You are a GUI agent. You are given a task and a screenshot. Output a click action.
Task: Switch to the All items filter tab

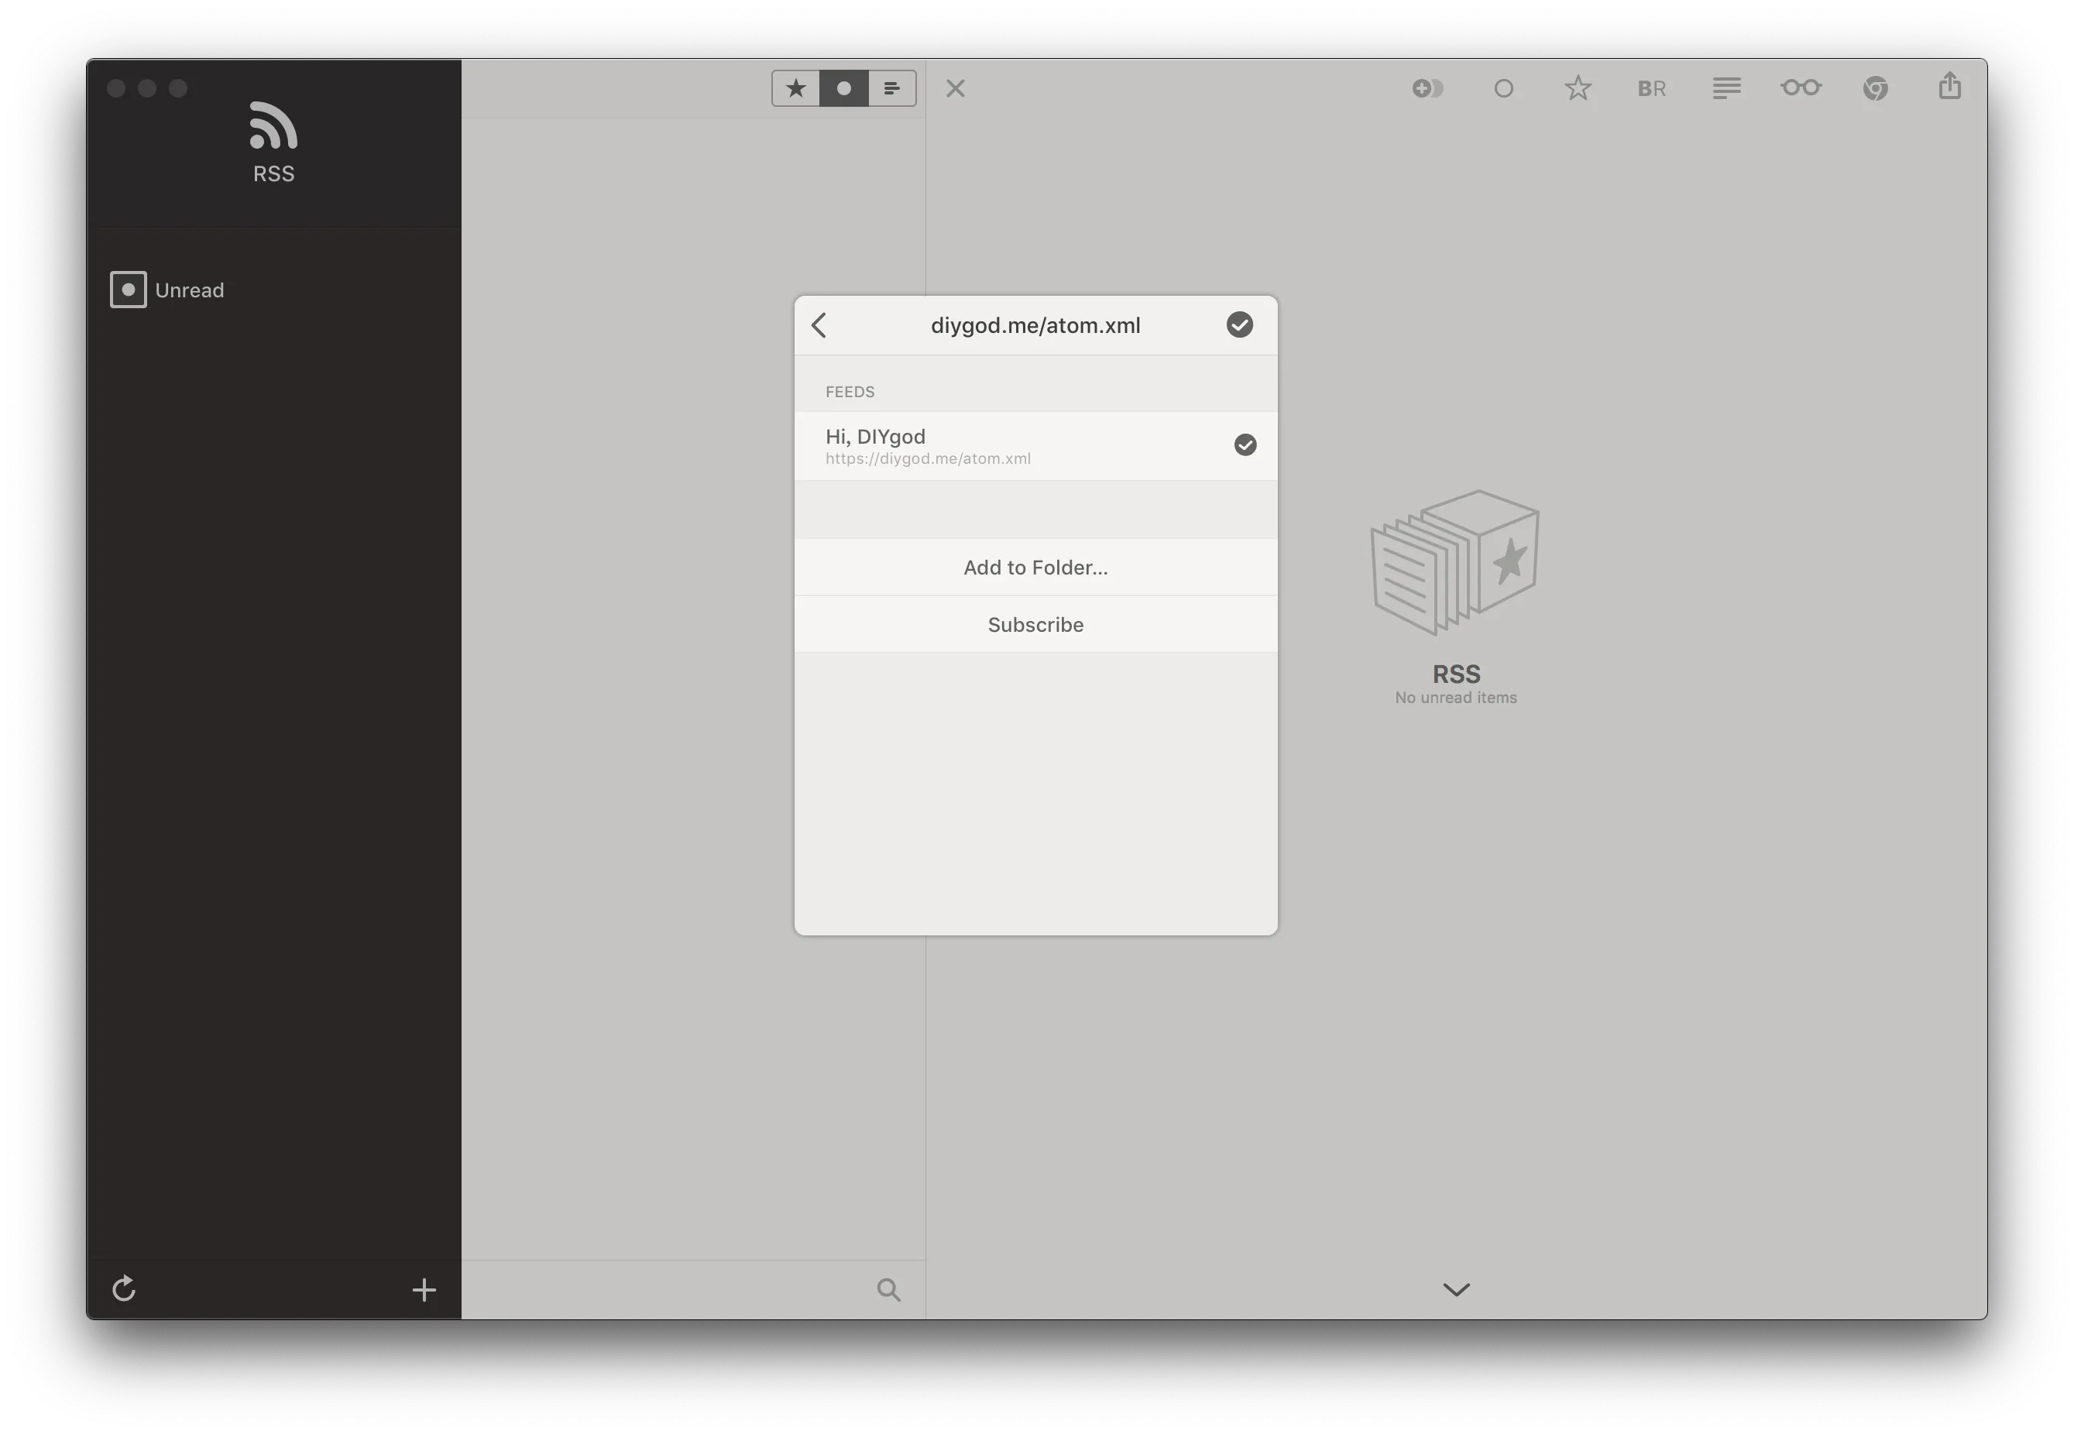[892, 88]
